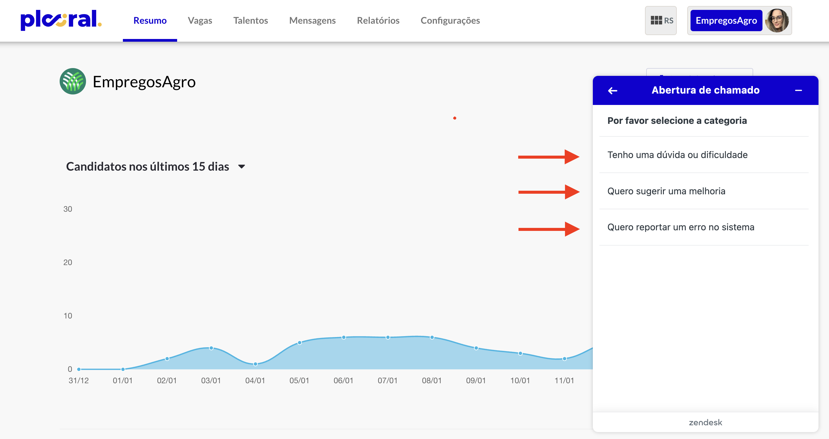
Task: Click the EmpregosAgro green company logo
Action: coord(73,82)
